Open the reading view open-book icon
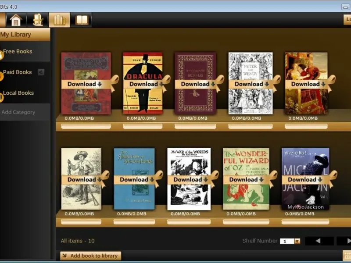The height and width of the screenshot is (263, 351). [82, 20]
